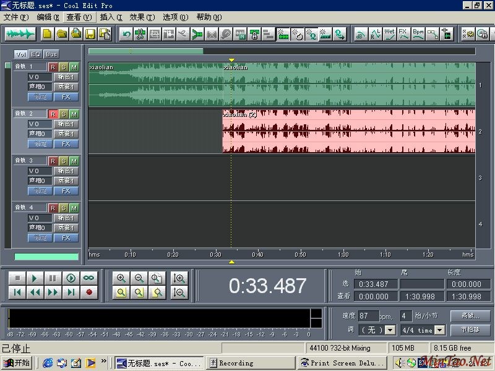Switch to the EQ tab
Viewport: 495px width, 371px height.
36,54
